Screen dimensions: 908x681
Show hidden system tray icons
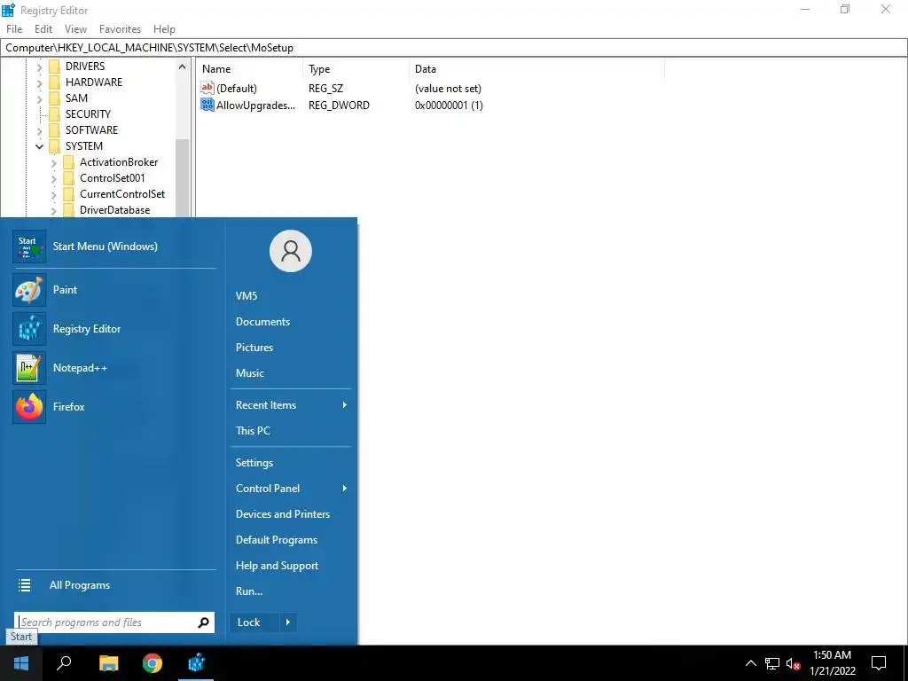click(750, 663)
